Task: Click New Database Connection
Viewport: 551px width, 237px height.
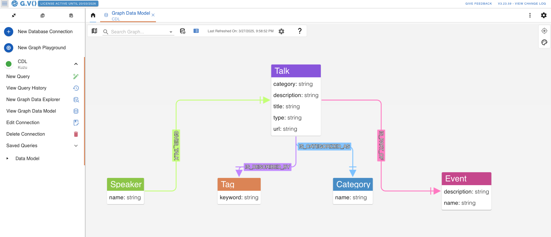Action: click(x=45, y=32)
